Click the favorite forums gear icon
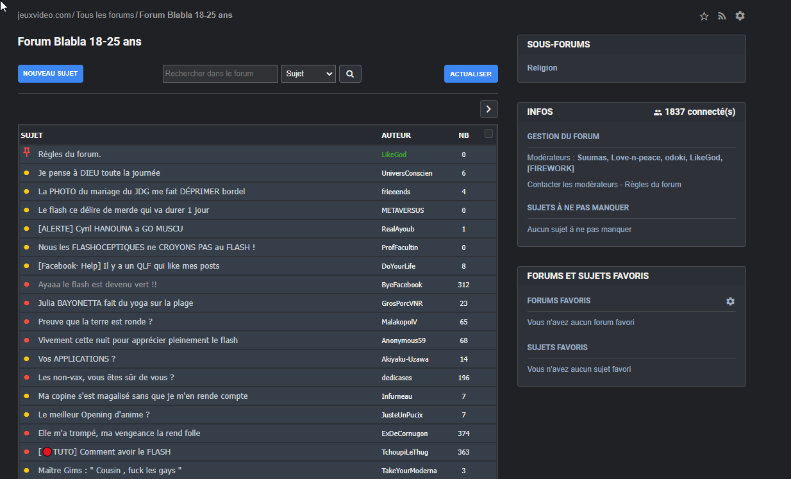Viewport: 791px width, 479px height. [730, 301]
